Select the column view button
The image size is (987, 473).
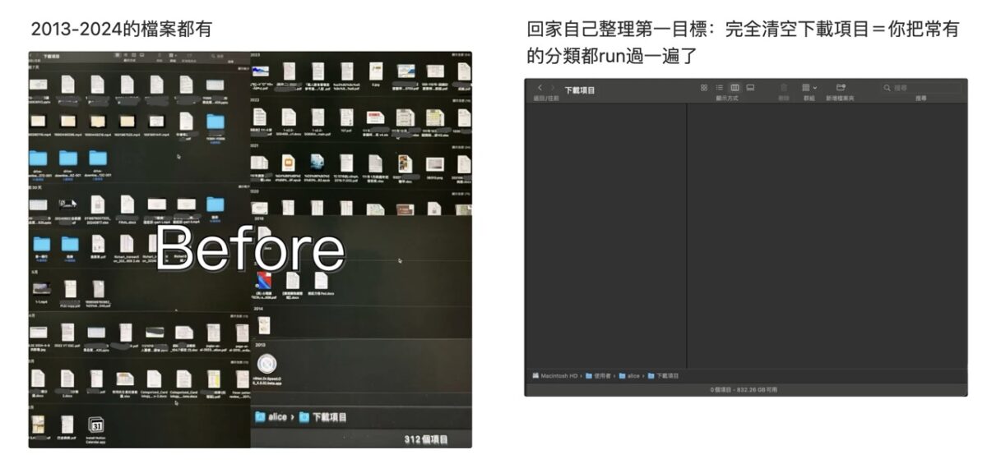pyautogui.click(x=734, y=88)
